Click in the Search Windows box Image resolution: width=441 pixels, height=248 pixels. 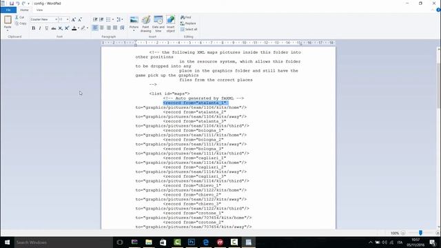point(63,242)
